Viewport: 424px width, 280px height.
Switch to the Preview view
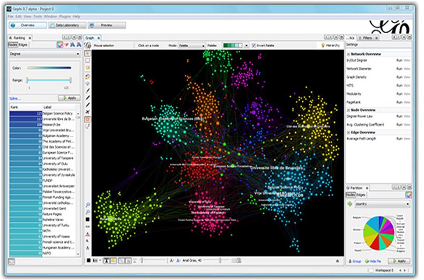[107, 25]
